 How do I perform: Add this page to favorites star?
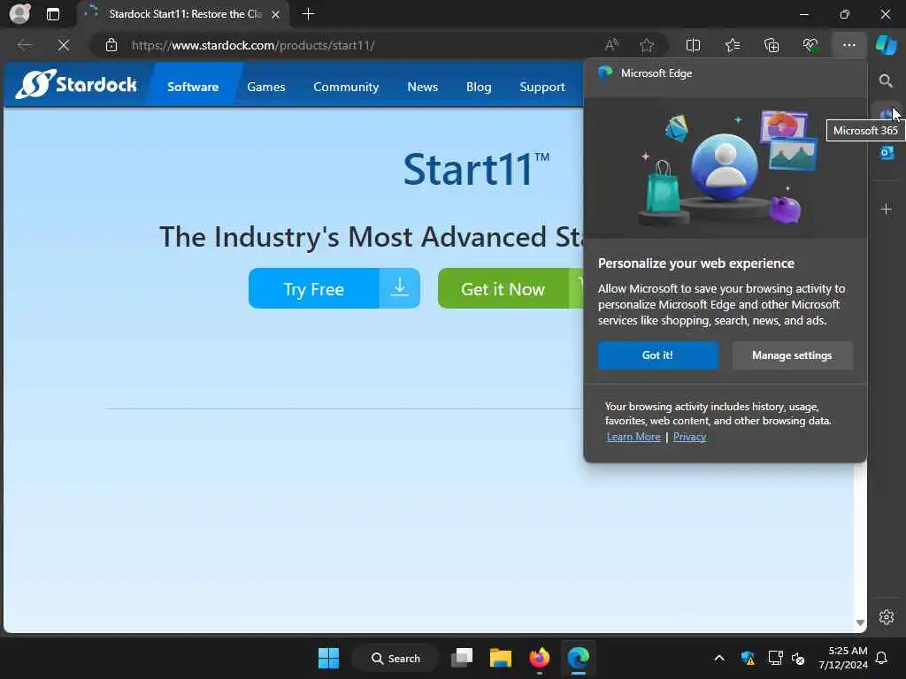647,45
